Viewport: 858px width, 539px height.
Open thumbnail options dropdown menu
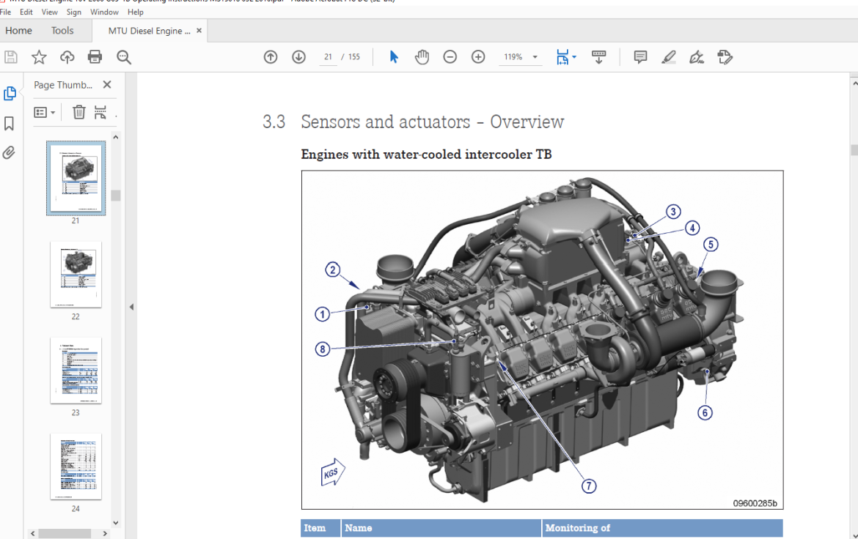click(44, 113)
